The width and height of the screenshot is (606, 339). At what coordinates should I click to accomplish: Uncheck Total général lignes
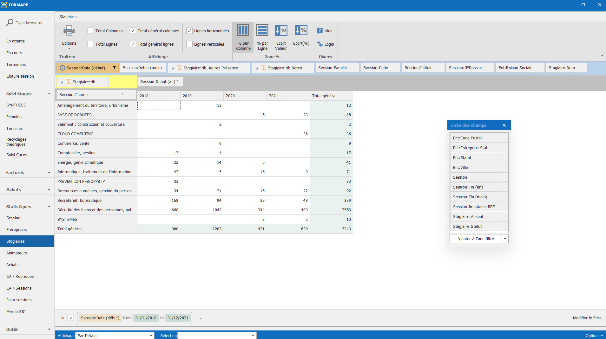pyautogui.click(x=133, y=44)
